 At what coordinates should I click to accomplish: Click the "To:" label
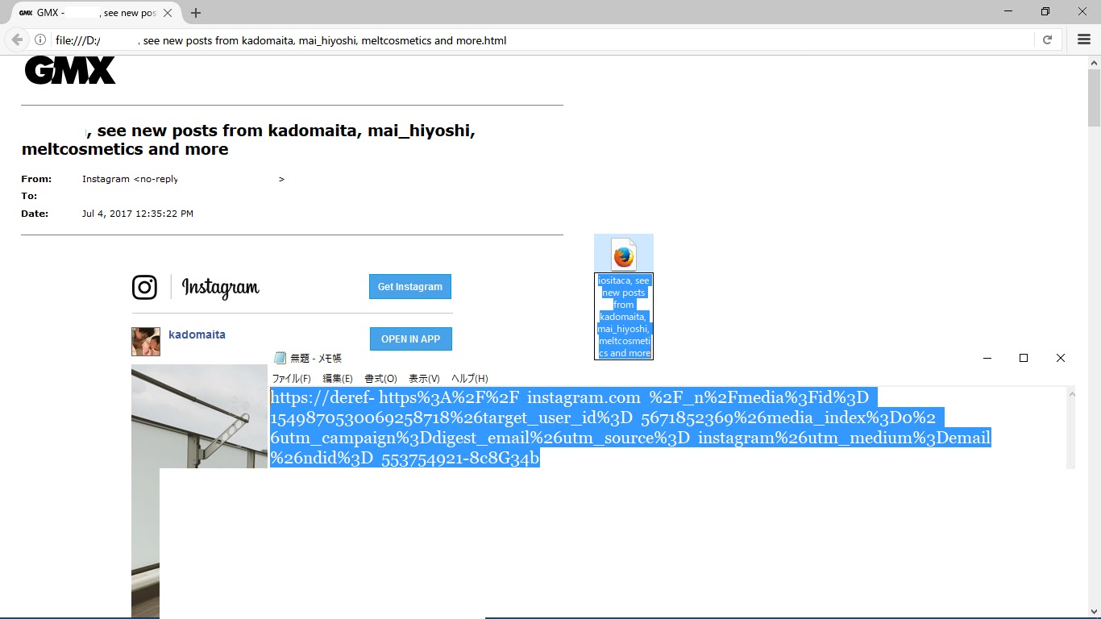coord(29,196)
